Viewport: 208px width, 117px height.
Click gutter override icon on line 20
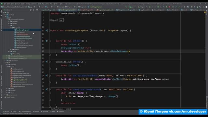[x=46, y=62]
